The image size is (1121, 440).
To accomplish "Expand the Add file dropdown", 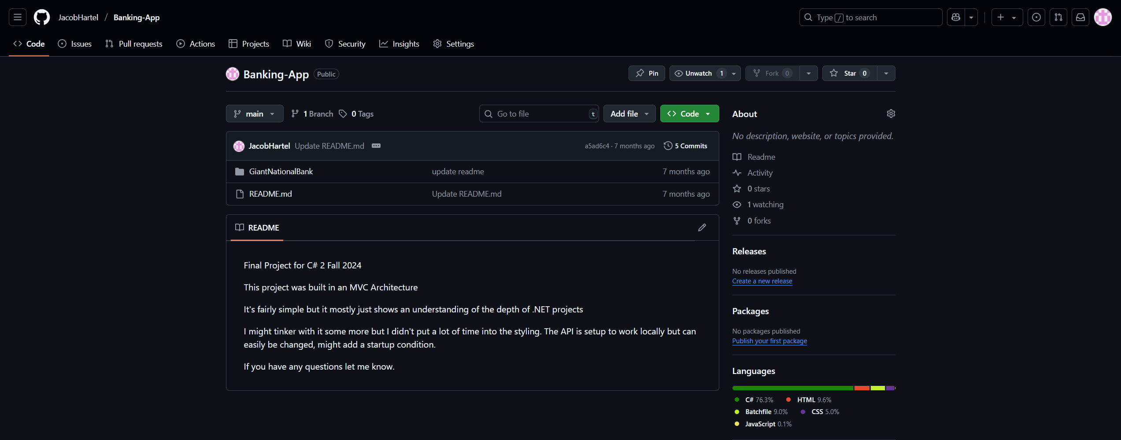I will pos(629,114).
